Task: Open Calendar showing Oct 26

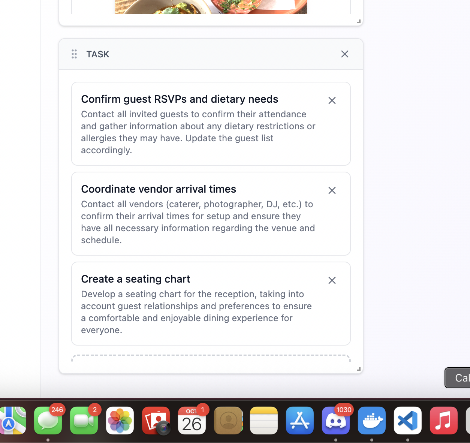Action: [192, 421]
